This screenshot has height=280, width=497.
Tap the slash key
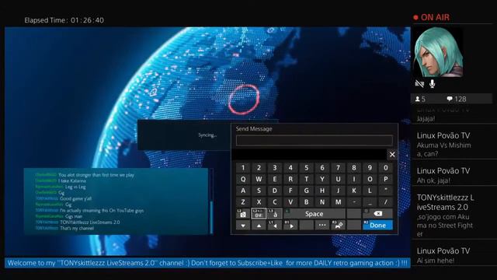click(x=385, y=202)
